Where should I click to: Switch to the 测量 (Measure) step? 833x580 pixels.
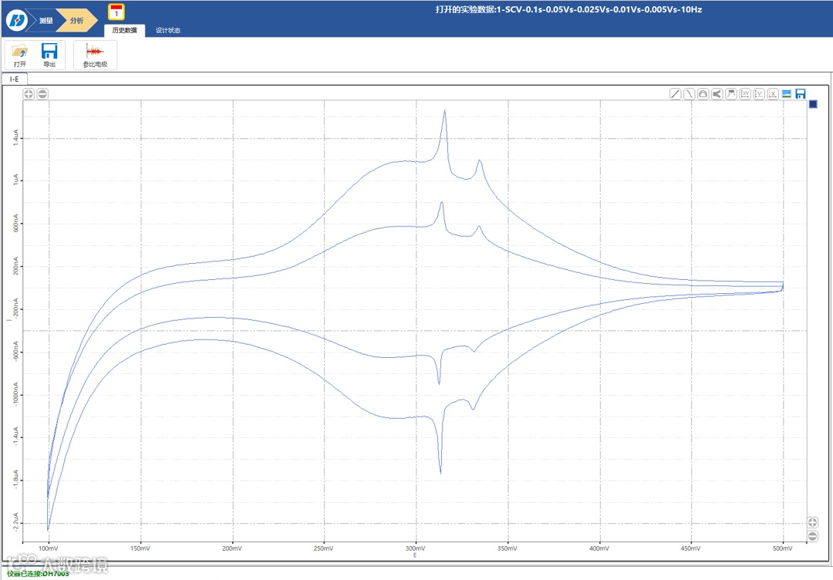pyautogui.click(x=46, y=20)
